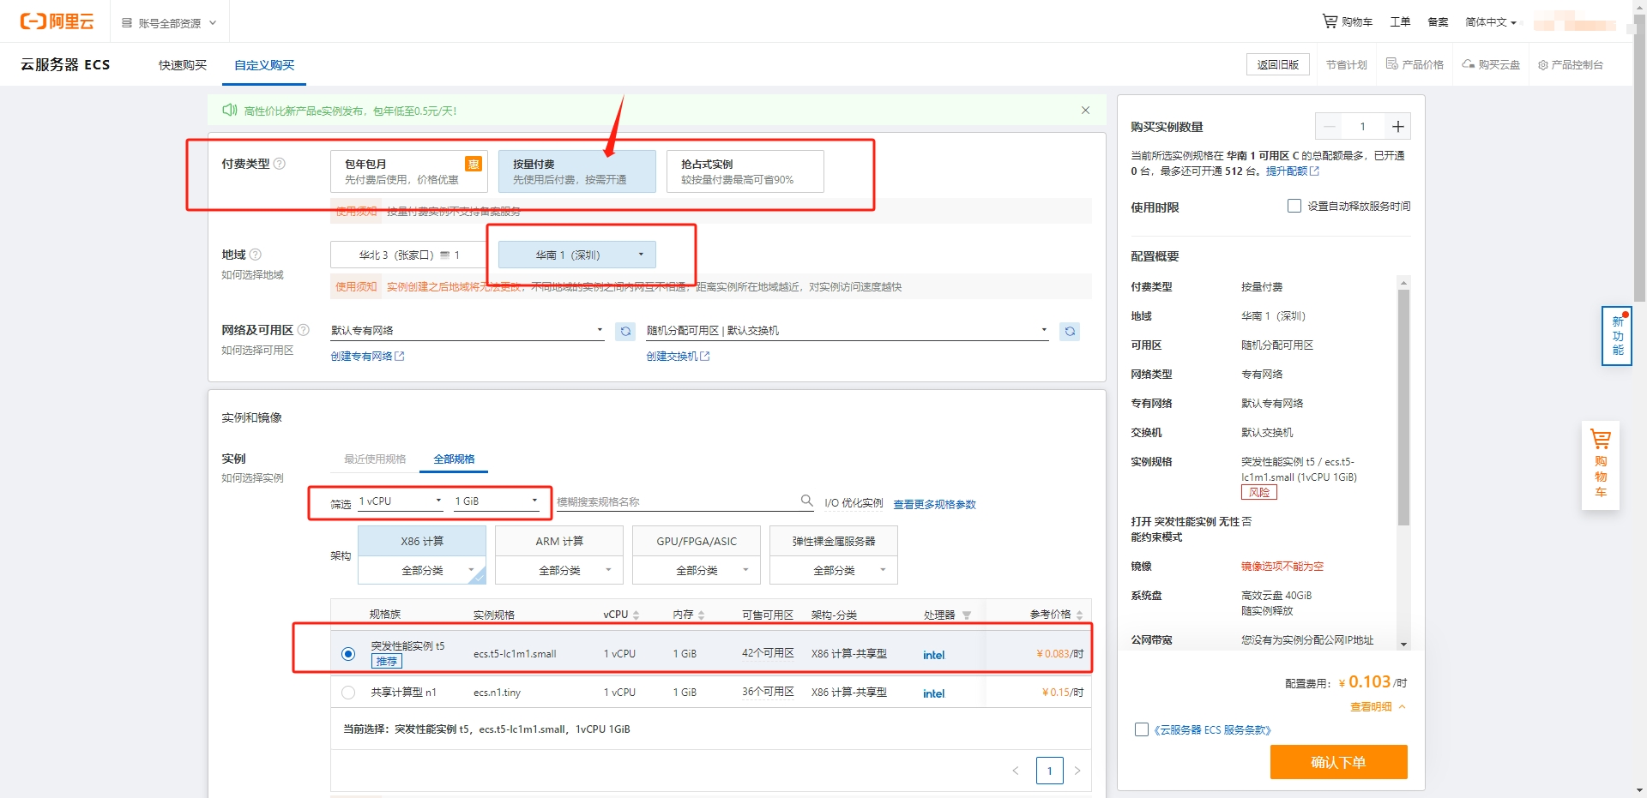
Task: Click help icon next to 付费类型
Action: (279, 164)
